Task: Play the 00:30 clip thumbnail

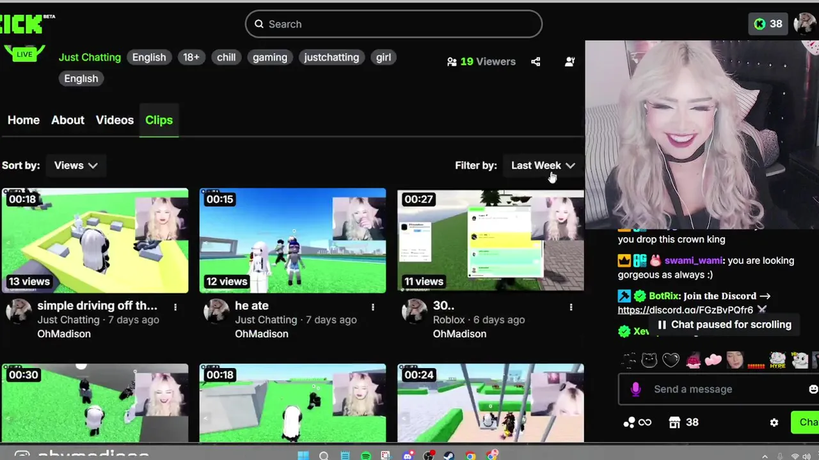Action: click(x=95, y=403)
